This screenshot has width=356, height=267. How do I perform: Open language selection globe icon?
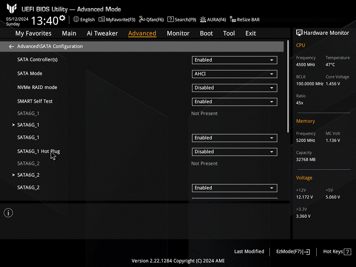pyautogui.click(x=76, y=19)
